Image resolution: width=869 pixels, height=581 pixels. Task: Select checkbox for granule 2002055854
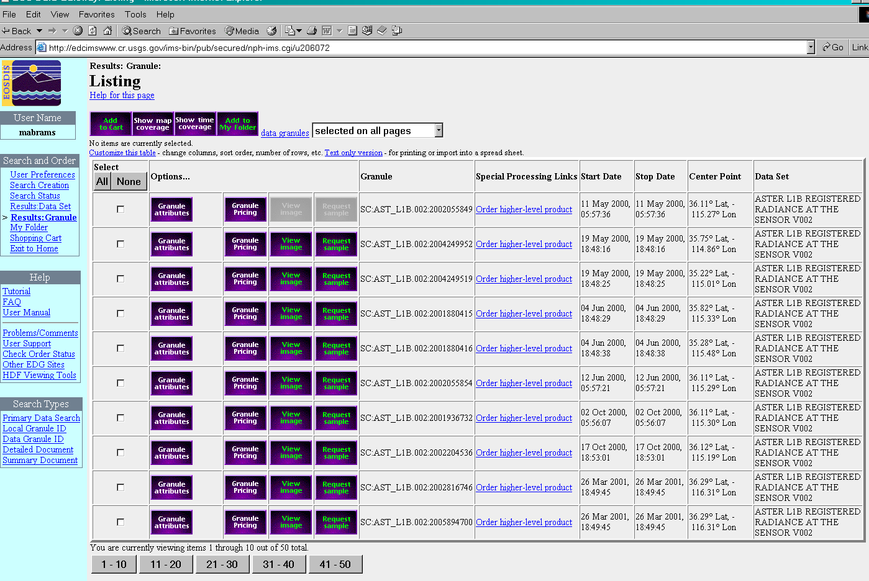pos(121,383)
